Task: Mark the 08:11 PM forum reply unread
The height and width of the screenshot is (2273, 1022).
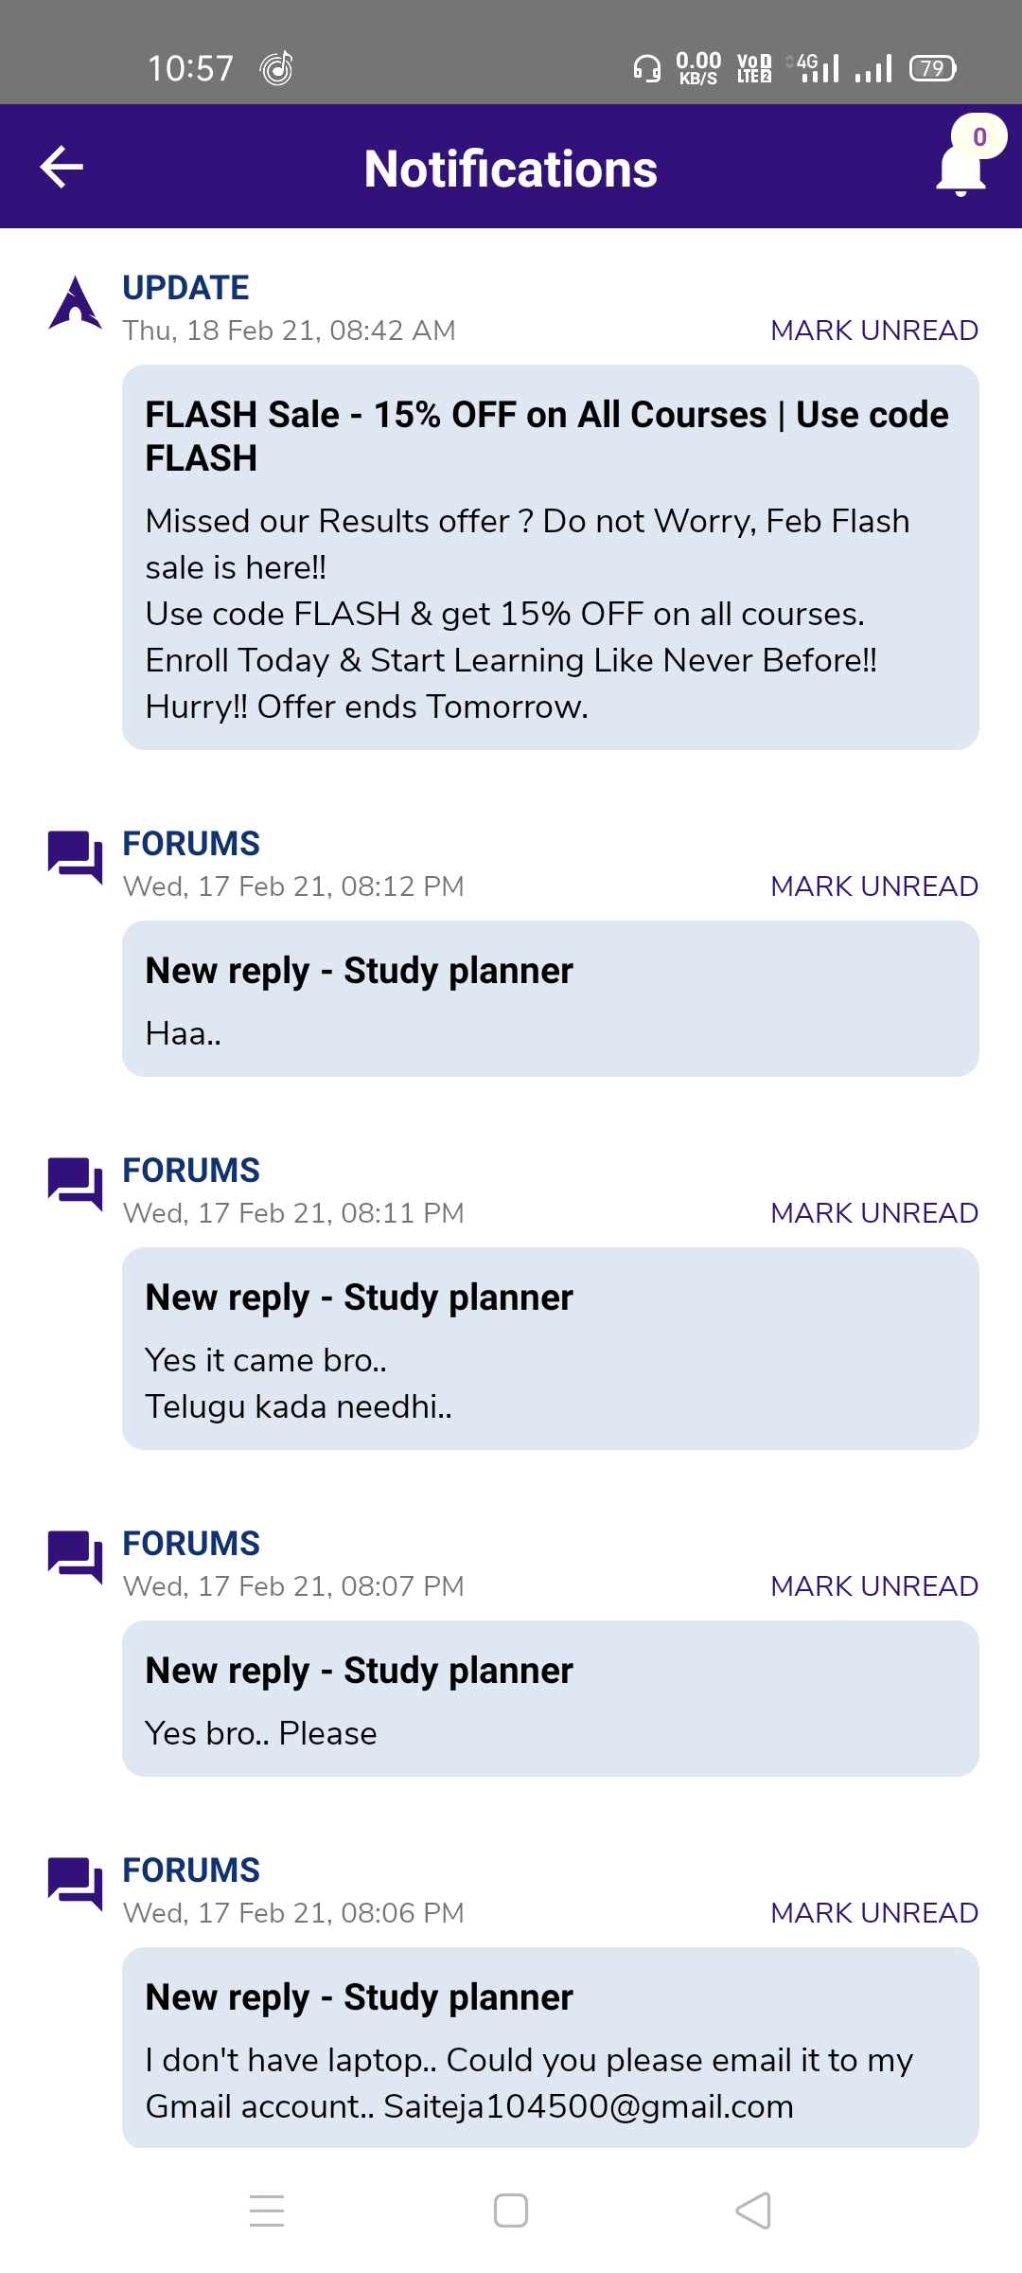Action: (x=873, y=1213)
